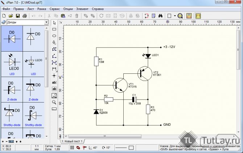Screen dimensions: 243x153
Task: Click the Save file toolbar icon
Action: 18,16
